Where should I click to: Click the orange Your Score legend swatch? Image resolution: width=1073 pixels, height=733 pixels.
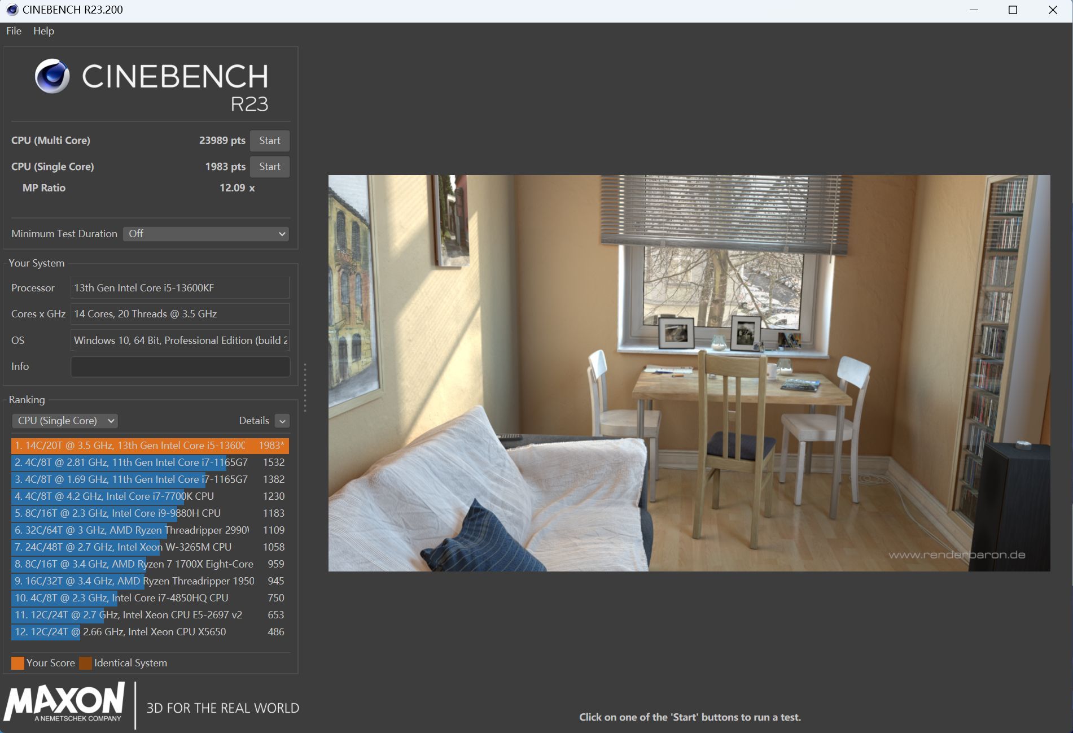tap(17, 663)
